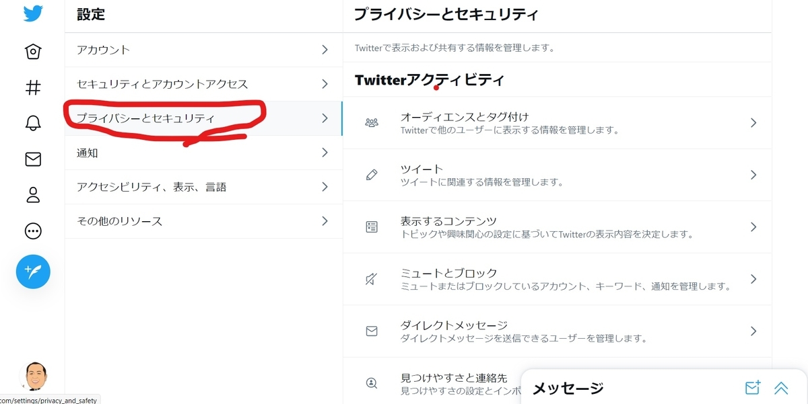Viewport: 808px width, 404px height.
Task: Click the chevron on ツイート row
Action: [x=753, y=175]
